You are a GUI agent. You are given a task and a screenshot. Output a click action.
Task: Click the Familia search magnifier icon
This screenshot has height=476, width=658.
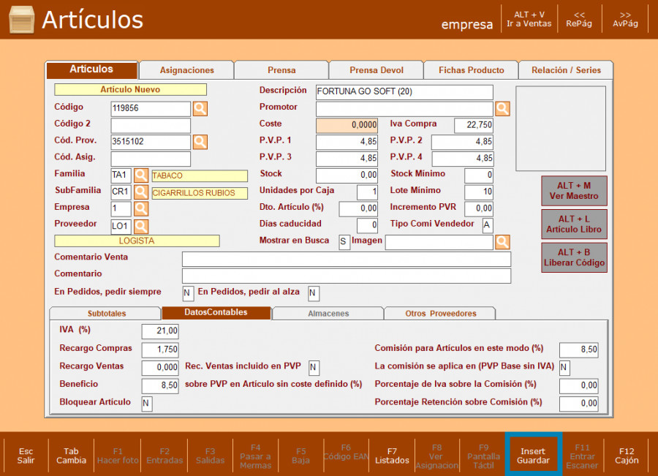click(141, 175)
